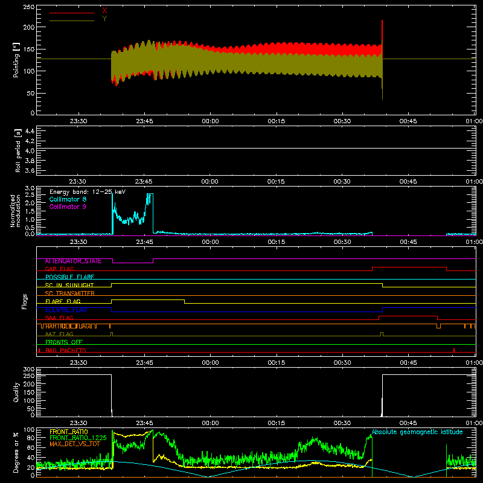Click the 'Roll period [s]' axis title
This screenshot has height=483, width=483.
click(18, 150)
